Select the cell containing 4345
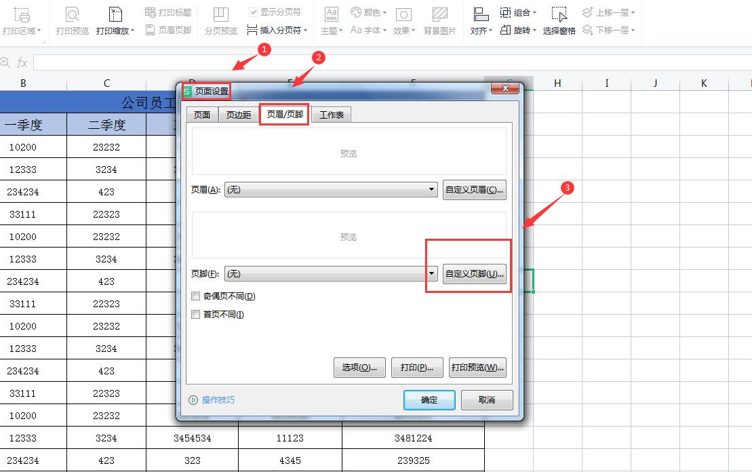Viewport: 752px width, 472px height. tap(290, 460)
